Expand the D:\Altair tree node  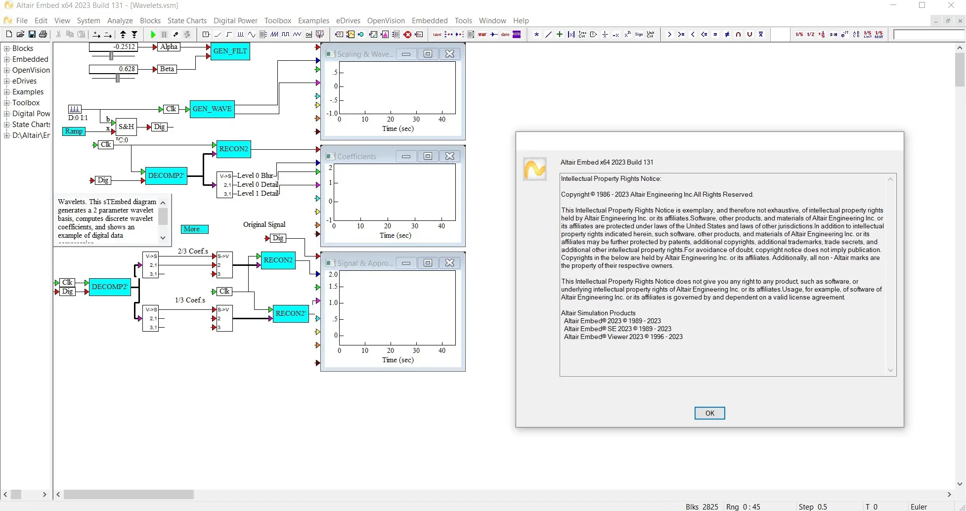point(7,135)
